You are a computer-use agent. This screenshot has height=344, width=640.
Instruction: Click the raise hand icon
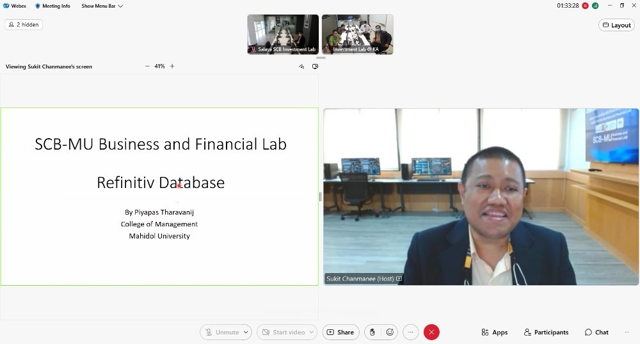coord(372,332)
